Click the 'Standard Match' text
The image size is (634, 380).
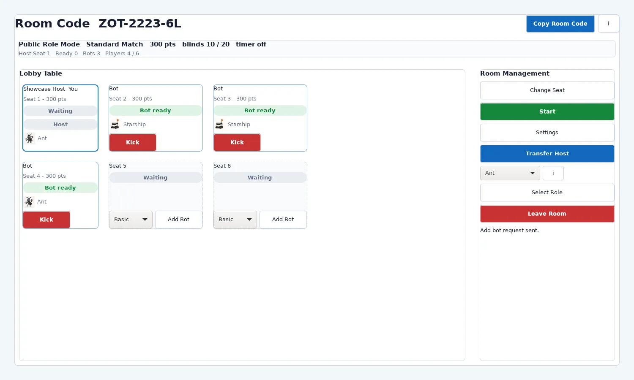point(115,44)
